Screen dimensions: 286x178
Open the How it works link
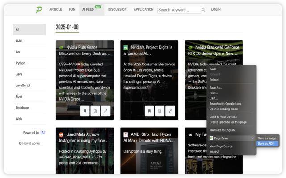[x=29, y=143]
